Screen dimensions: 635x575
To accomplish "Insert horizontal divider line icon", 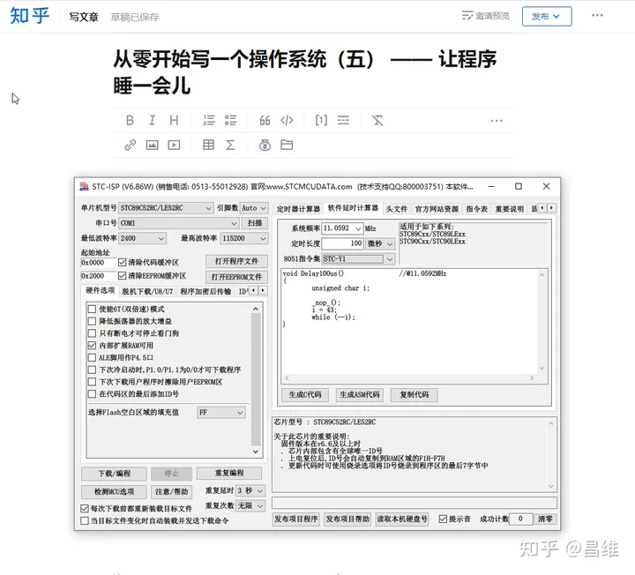I will [x=343, y=120].
